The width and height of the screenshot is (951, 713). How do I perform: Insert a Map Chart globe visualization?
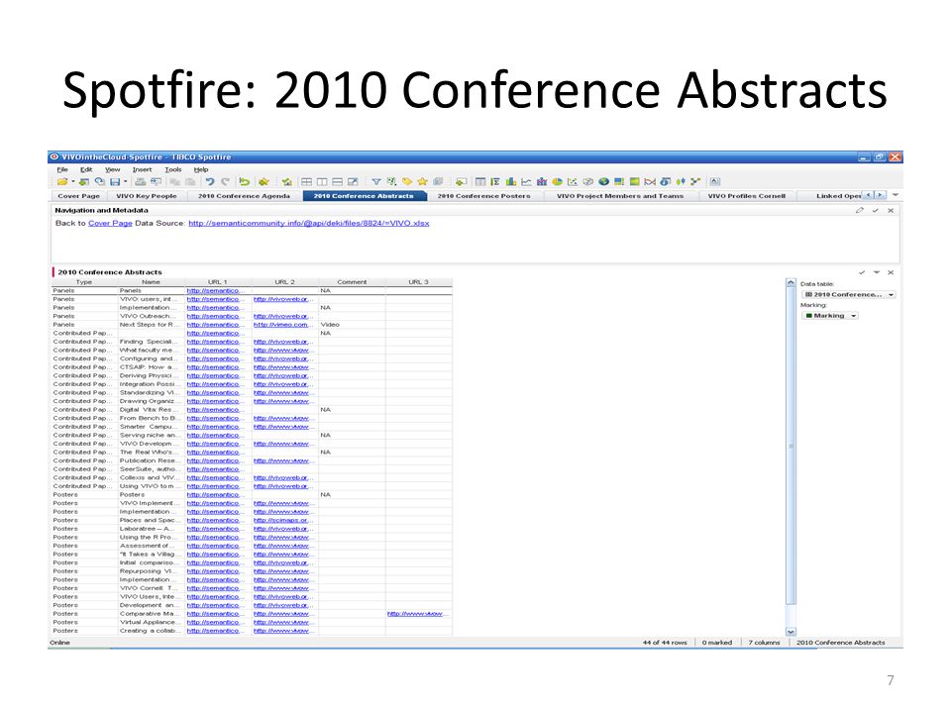(603, 181)
